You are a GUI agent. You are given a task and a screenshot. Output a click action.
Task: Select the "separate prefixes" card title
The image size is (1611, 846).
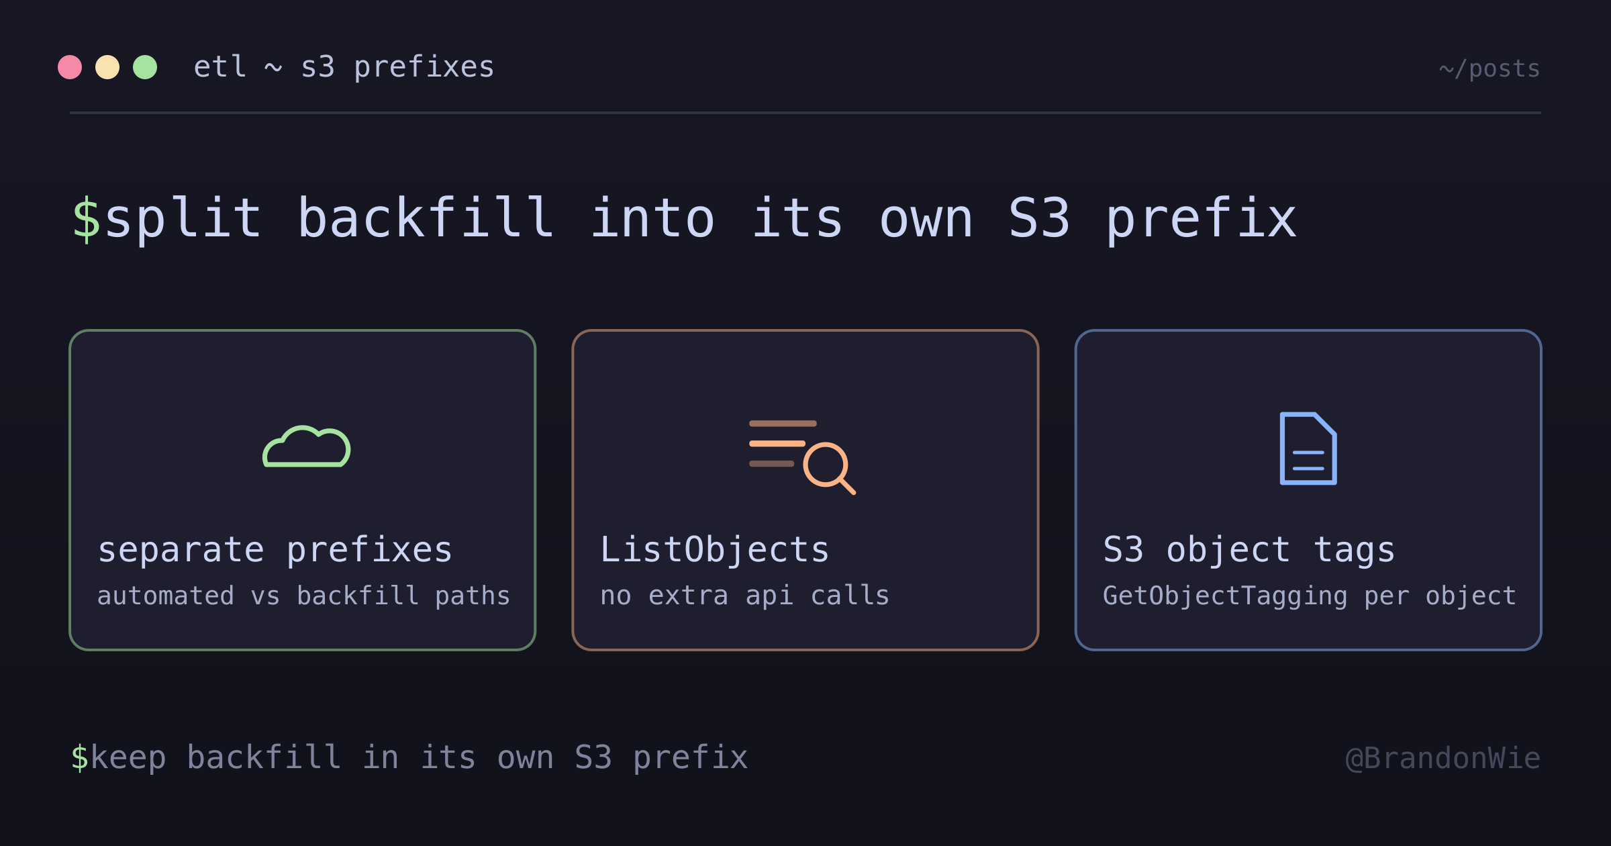point(275,551)
